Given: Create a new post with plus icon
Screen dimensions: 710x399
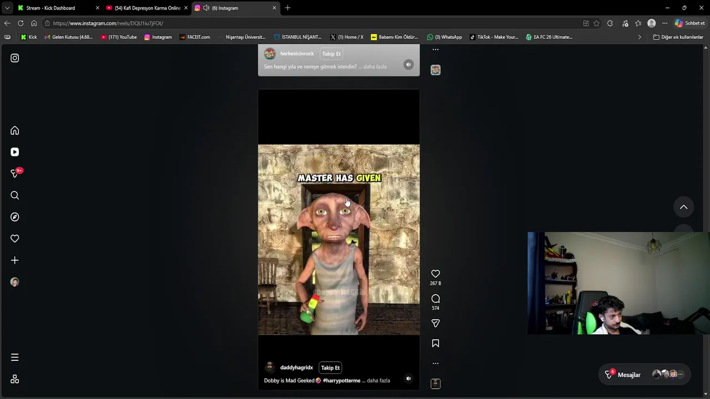Looking at the screenshot, I should click(x=15, y=260).
